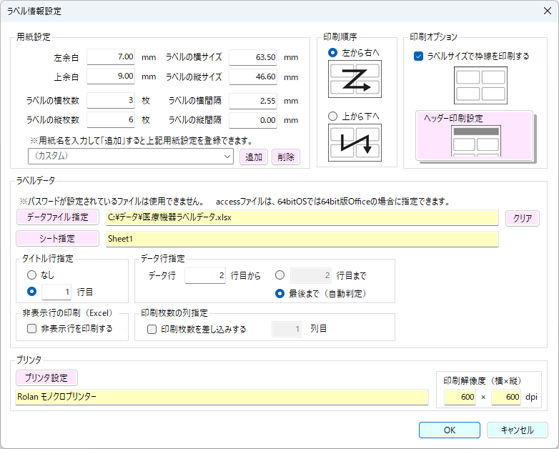
Task: Confirm with the OK button
Action: [450, 430]
